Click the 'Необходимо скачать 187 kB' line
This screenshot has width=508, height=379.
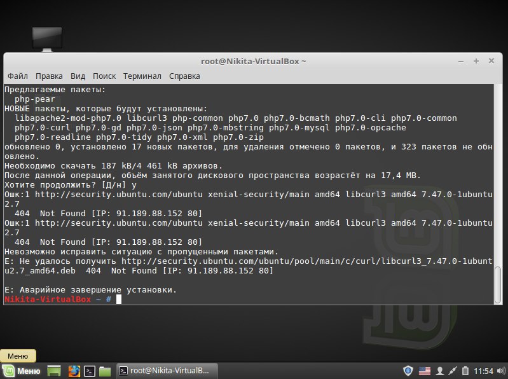pyautogui.click(x=113, y=166)
